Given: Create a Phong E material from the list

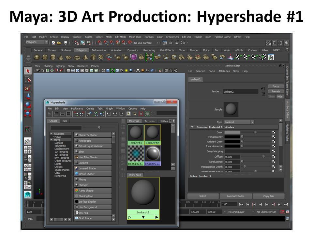Looking at the screenshot, I should tap(93, 185).
